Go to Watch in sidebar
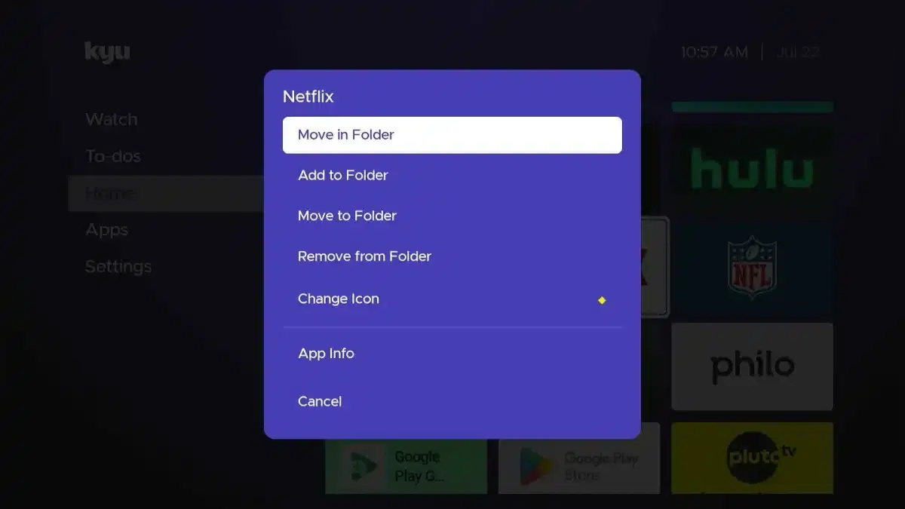The width and height of the screenshot is (905, 509). tap(111, 119)
